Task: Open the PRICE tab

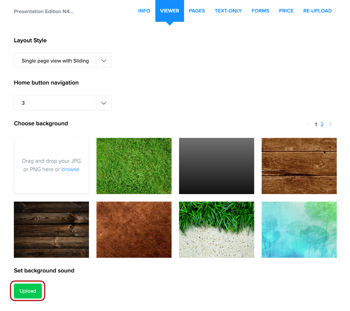Action: 286,11
